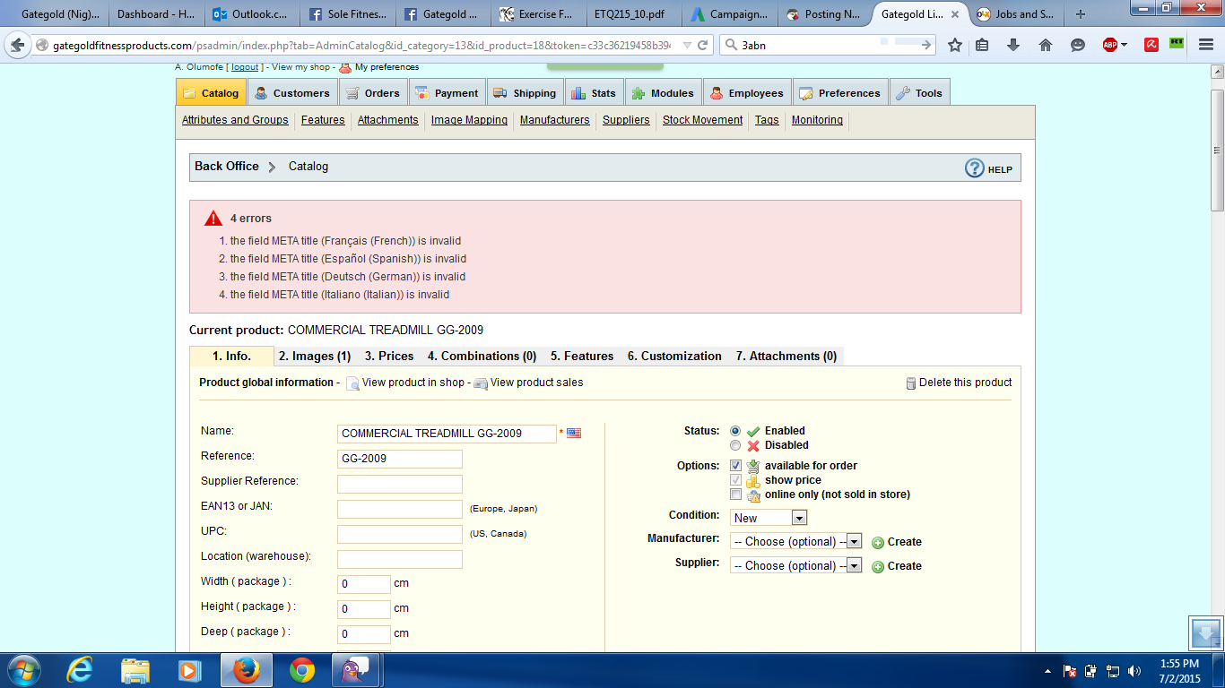Click the View product in shop link
Screen dimensions: 1225x688
tap(413, 383)
